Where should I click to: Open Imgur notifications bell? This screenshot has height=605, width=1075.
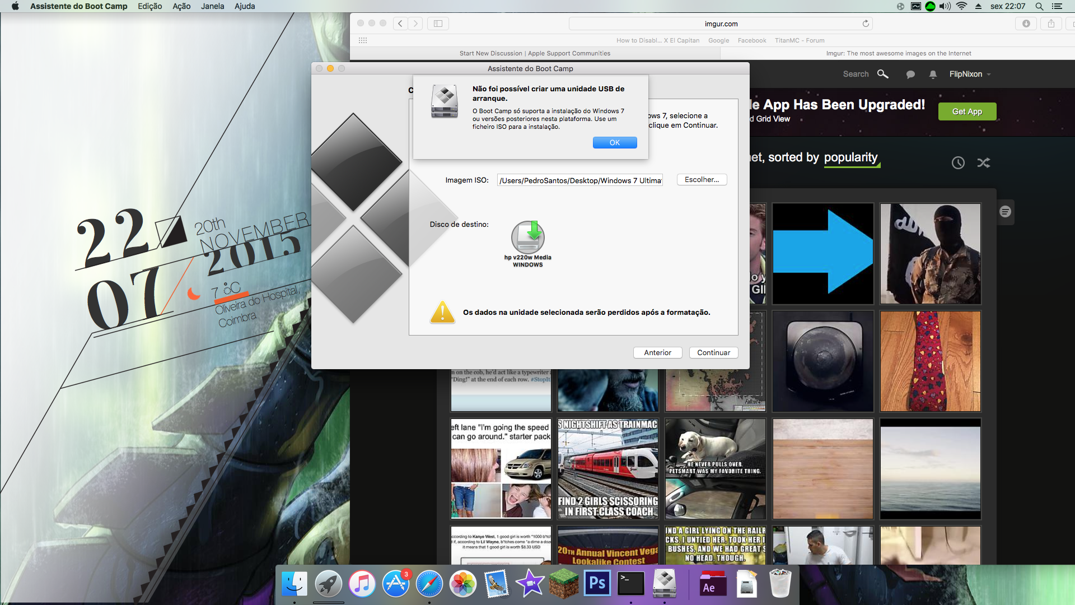[x=933, y=75]
